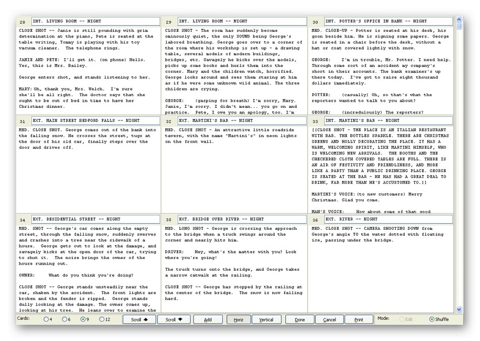The image size is (480, 341).
Task: Select card number 31
Action: [x=22, y=121]
